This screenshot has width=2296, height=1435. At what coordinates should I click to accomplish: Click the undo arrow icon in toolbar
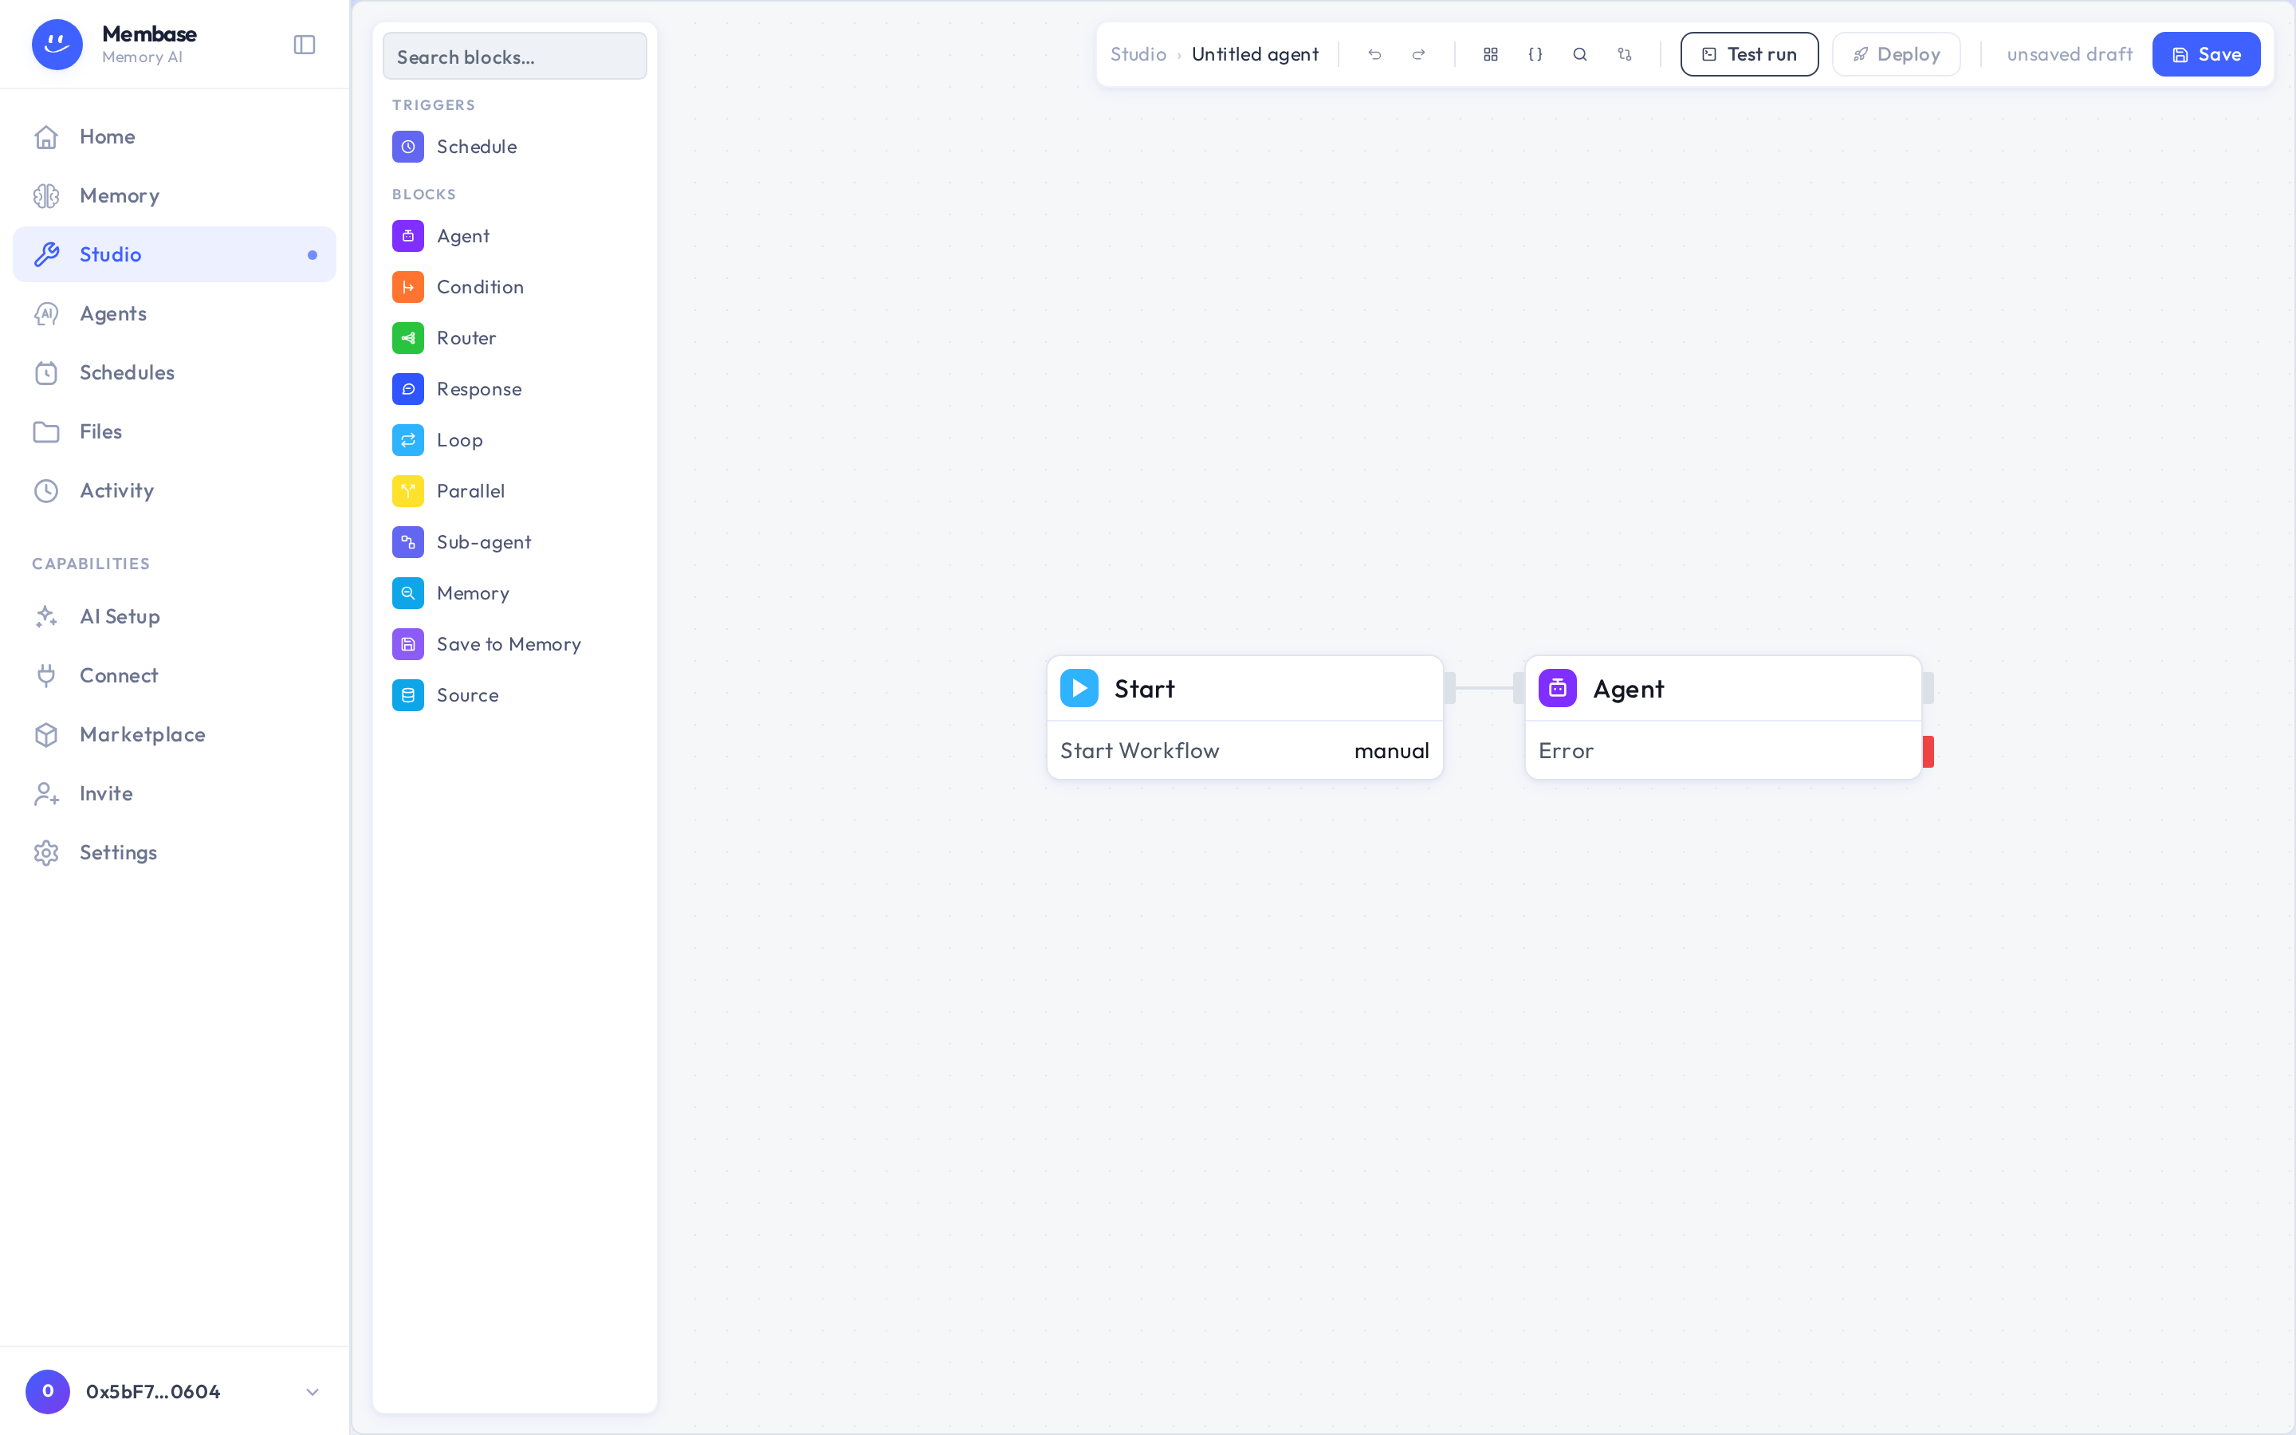1374,54
